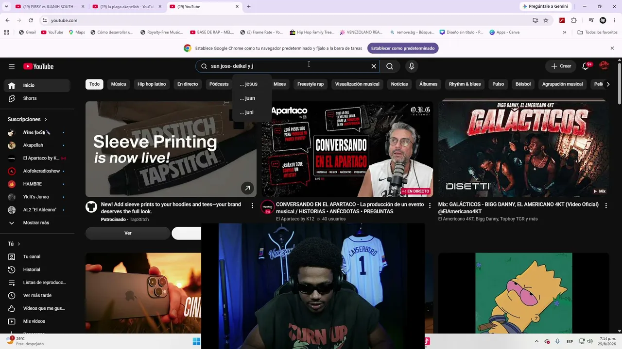This screenshot has height=349, width=622.
Task: Open the YouTube notifications bell
Action: pos(586,66)
